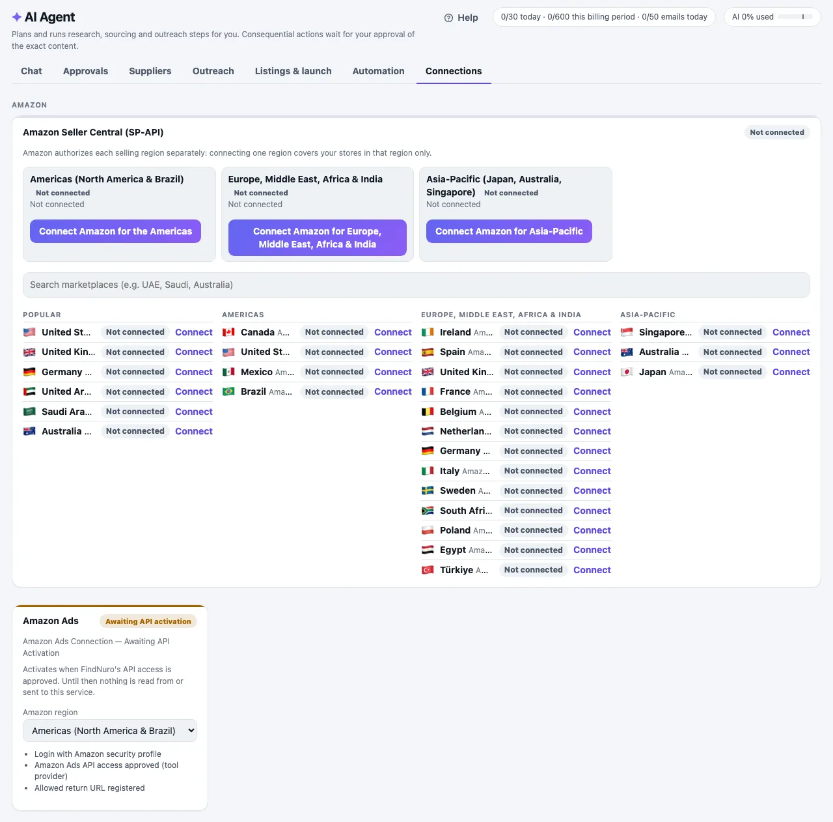Click the United Arab Emirates flag icon
Image resolution: width=833 pixels, height=822 pixels.
29,391
